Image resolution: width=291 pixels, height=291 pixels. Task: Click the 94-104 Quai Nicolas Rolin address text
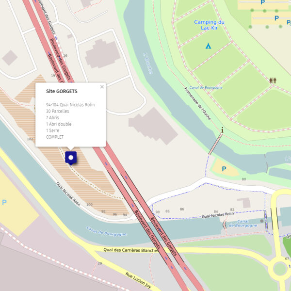click(x=70, y=105)
